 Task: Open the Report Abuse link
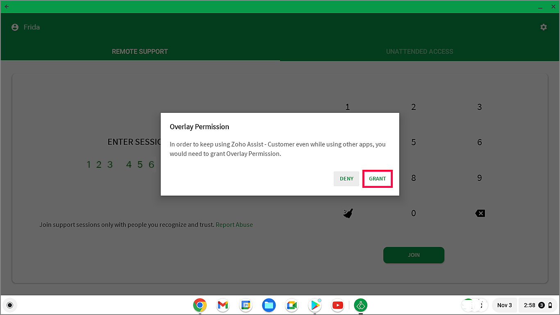(234, 224)
